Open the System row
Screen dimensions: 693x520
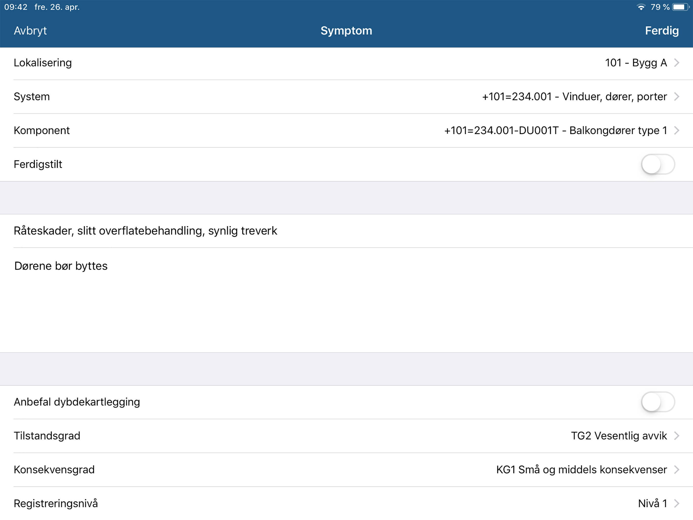pos(346,96)
